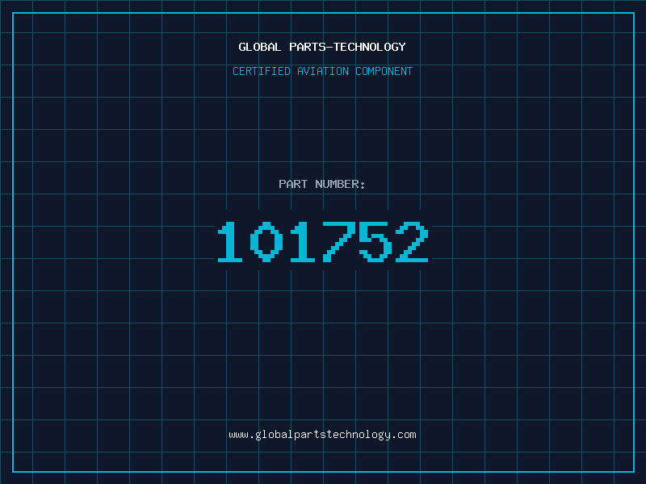
Task: Click the word PARTS in the white heading
Action: 307,47
